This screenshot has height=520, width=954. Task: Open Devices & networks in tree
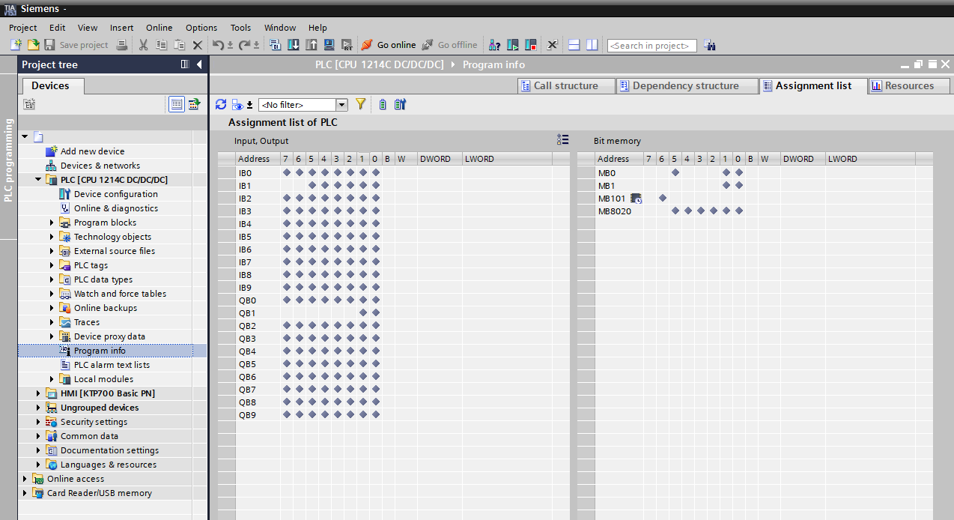[100, 166]
